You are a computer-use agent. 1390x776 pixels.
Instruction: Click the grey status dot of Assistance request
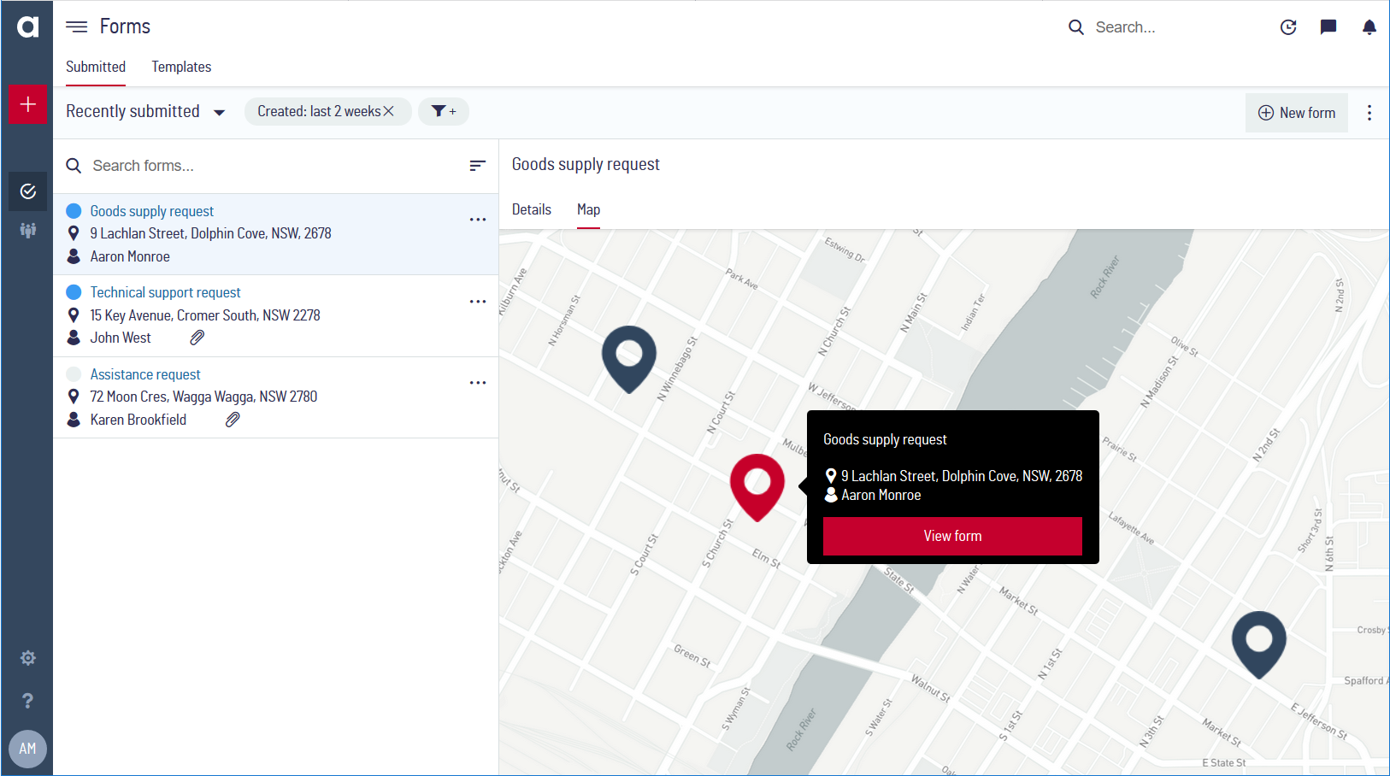click(x=74, y=374)
